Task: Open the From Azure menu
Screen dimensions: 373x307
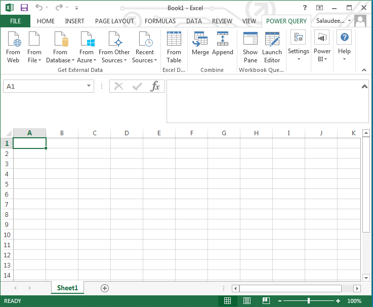Action: (87, 48)
